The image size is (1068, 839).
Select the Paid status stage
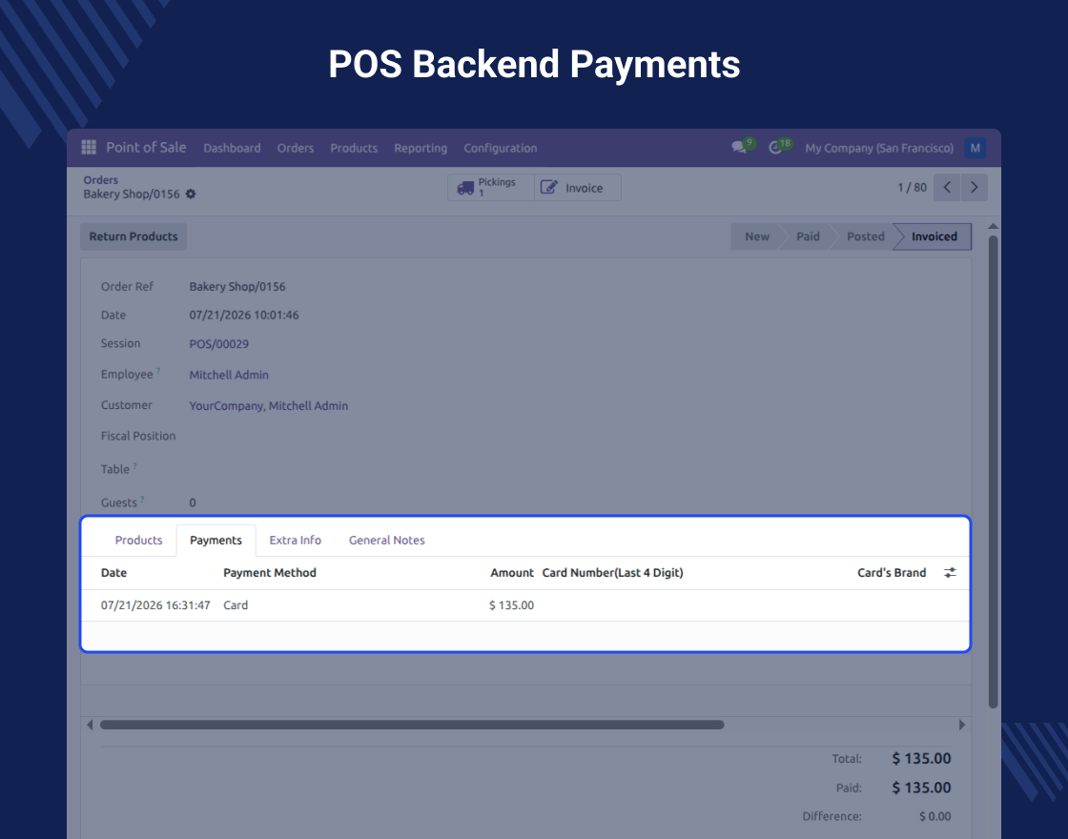[x=808, y=236]
